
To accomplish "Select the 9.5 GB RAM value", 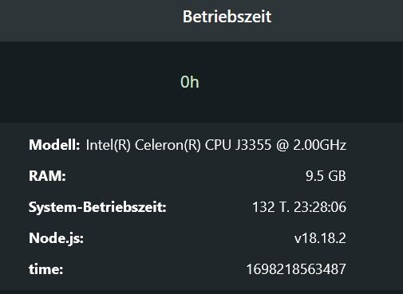I will click(326, 176).
